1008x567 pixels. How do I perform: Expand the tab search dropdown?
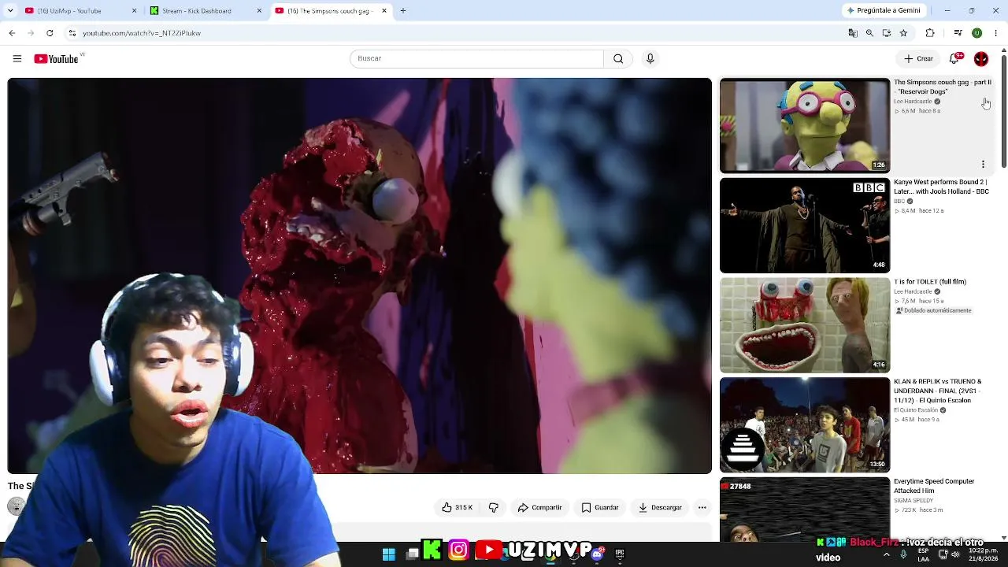click(10, 11)
